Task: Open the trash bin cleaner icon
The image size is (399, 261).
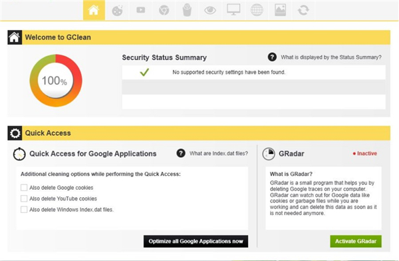Action: point(187,10)
